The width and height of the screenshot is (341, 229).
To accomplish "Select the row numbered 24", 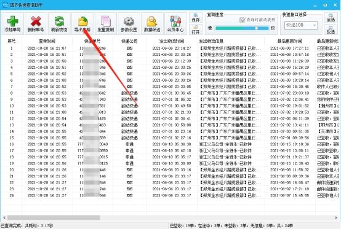I will point(170,195).
